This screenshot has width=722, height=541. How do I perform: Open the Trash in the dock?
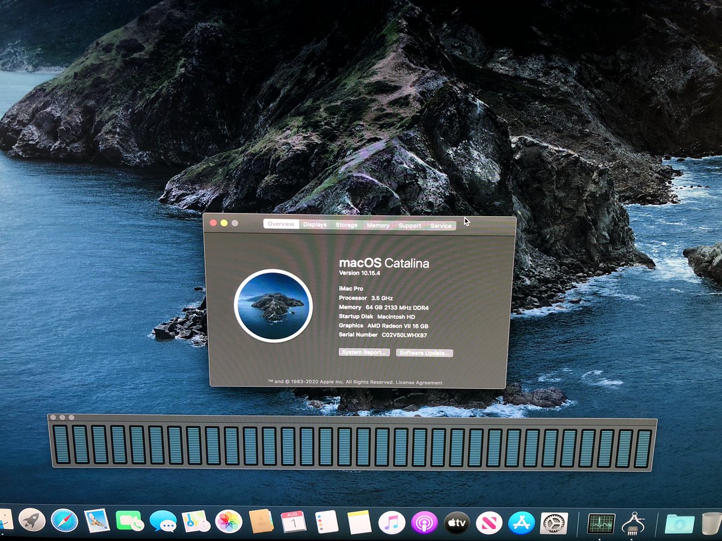[712, 524]
